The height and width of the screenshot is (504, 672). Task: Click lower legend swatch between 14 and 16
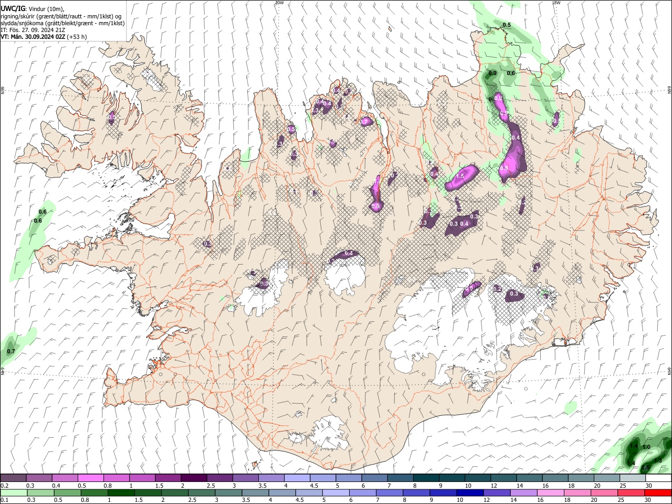pyautogui.click(x=523, y=492)
